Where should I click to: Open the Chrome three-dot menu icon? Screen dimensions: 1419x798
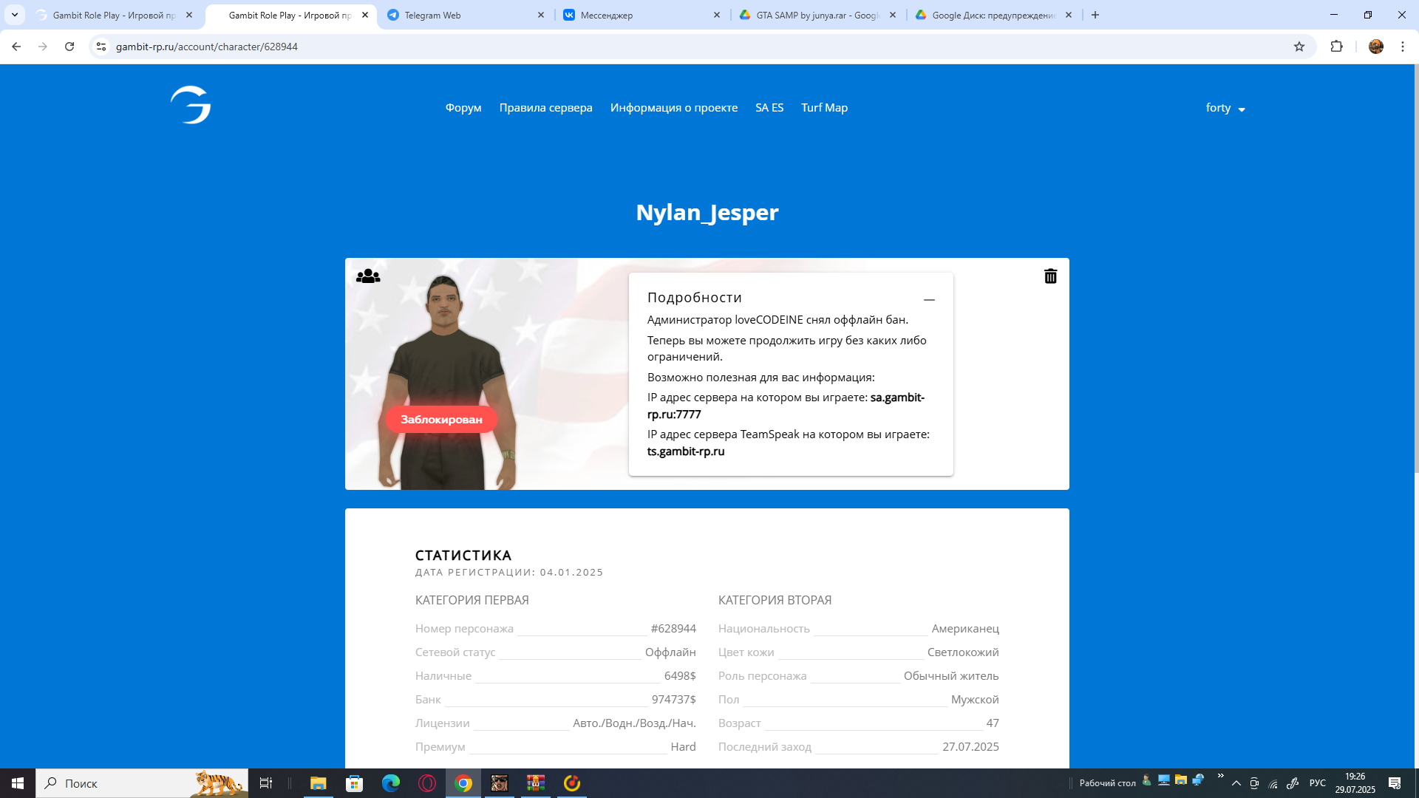1403,47
